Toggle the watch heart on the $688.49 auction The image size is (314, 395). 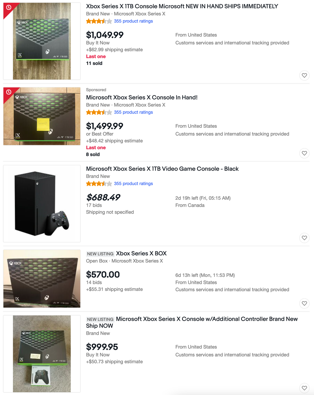pos(304,238)
